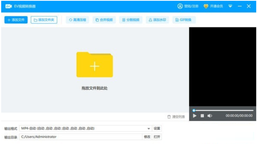Click 打开 to open output directory
Image resolution: width=257 pixels, height=151 pixels.
coord(157,137)
